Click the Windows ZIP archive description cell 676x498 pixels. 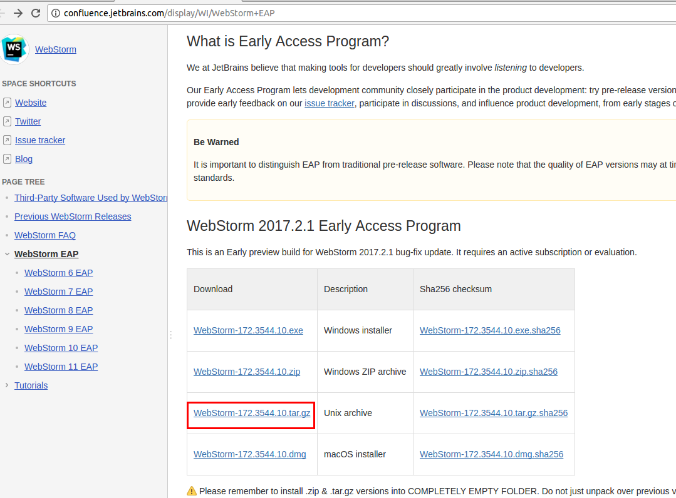click(365, 372)
